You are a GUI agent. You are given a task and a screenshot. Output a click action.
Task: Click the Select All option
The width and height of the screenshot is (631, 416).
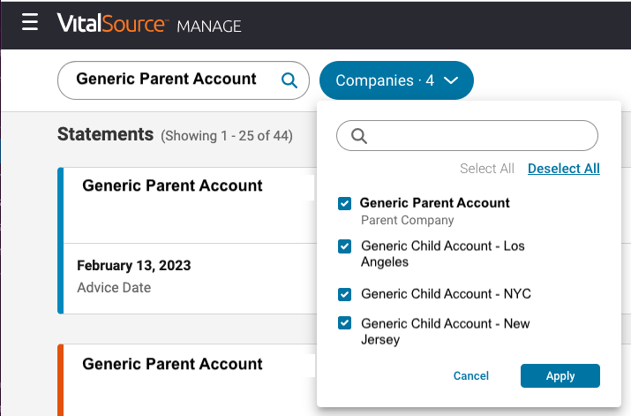pos(486,169)
